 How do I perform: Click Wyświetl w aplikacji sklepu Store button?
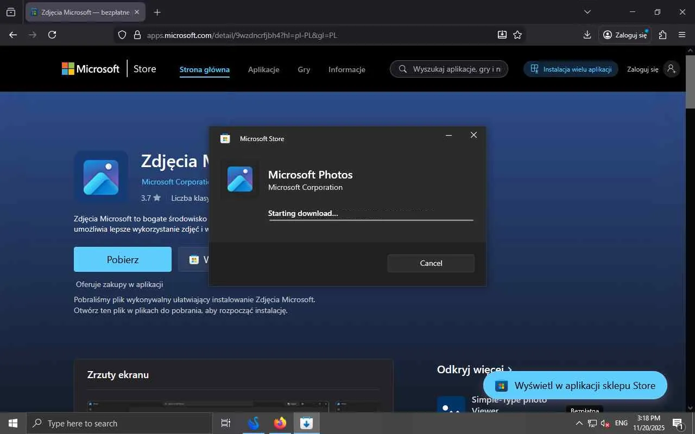[x=575, y=386]
